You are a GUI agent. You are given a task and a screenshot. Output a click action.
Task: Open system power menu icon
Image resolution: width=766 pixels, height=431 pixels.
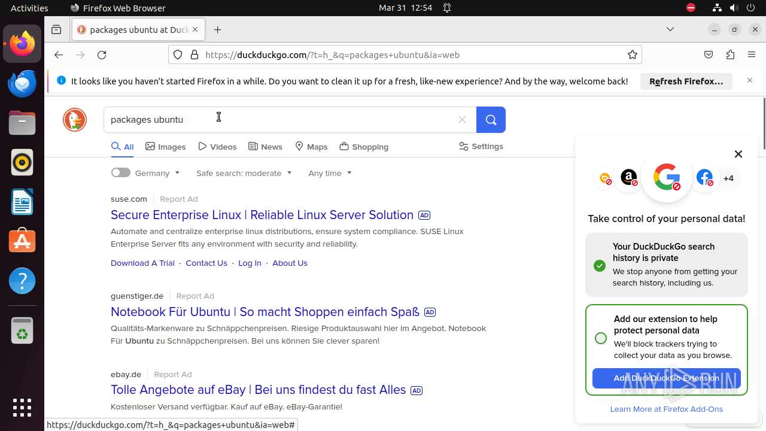pyautogui.click(x=750, y=8)
